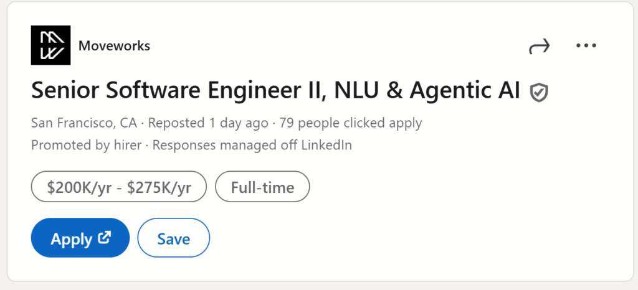The image size is (638, 290).
Task: Click the $200K/yr minimum salary figure
Action: coord(80,187)
